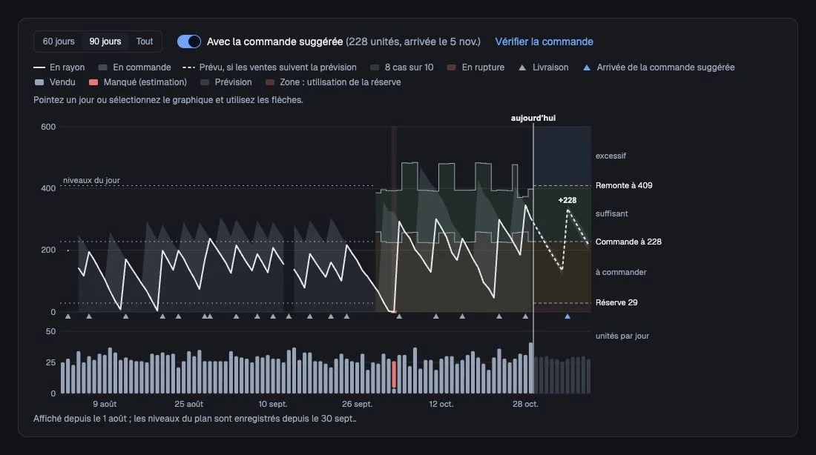Click the Remonte à 409 level label
The height and width of the screenshot is (455, 816).
pos(623,186)
